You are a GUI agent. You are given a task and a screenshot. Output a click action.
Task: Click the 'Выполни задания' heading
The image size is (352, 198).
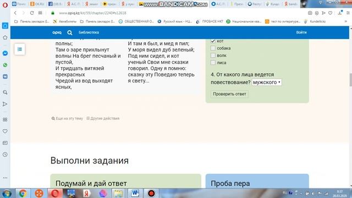pos(89,161)
